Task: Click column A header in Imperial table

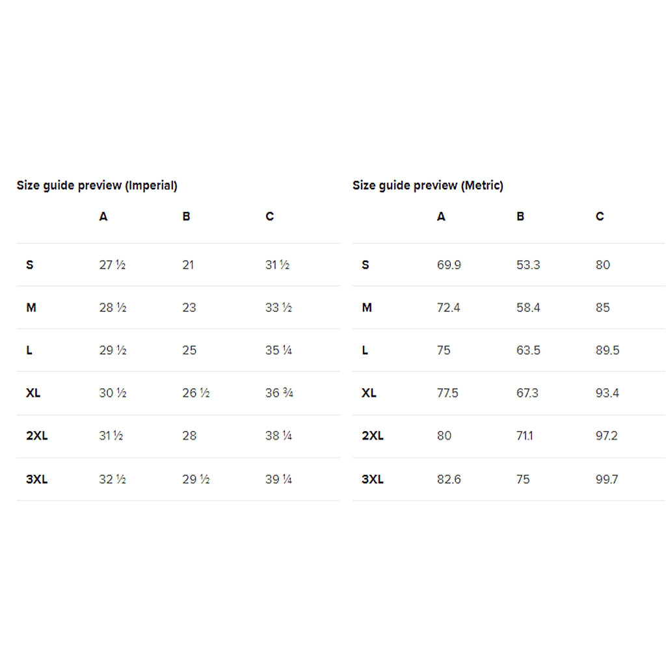Action: [103, 217]
